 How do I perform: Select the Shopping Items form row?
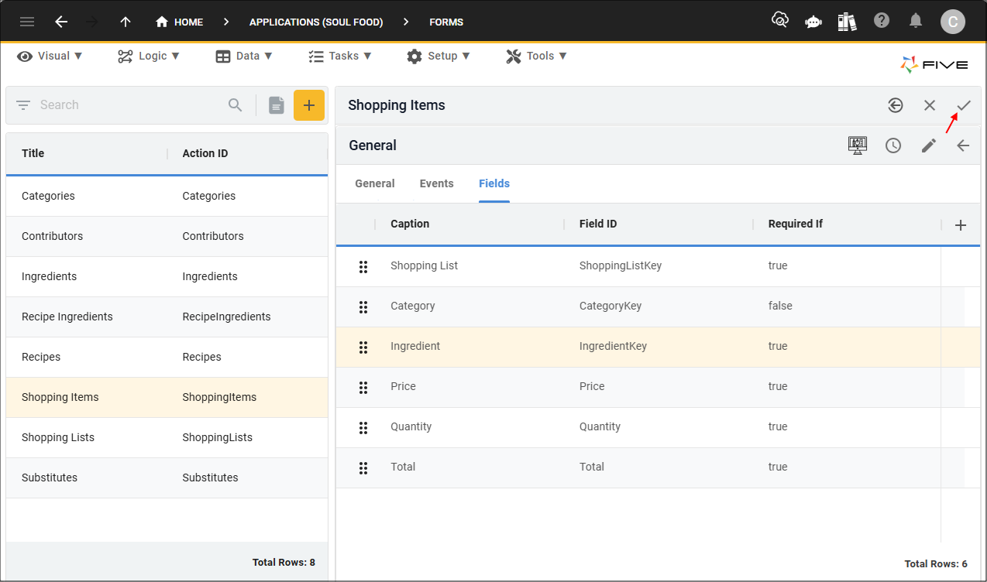pos(167,397)
